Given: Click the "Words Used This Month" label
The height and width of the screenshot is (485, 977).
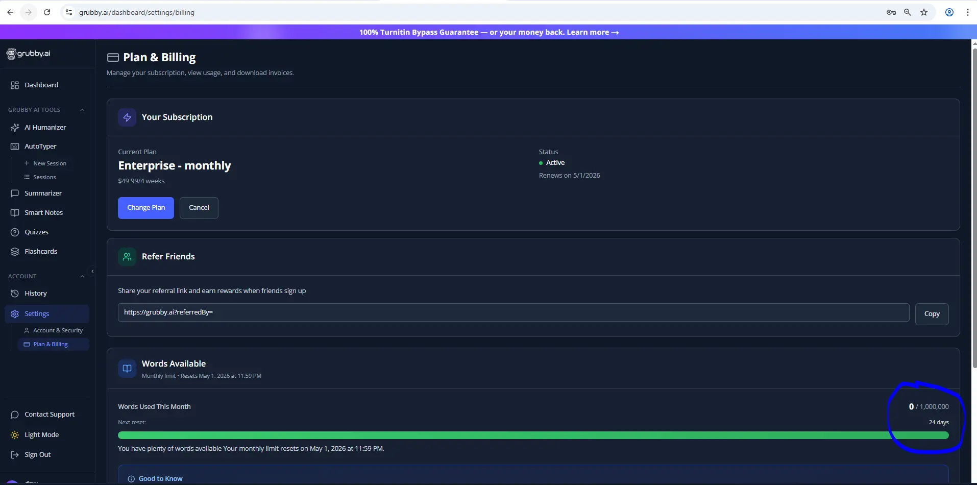Looking at the screenshot, I should (x=154, y=407).
